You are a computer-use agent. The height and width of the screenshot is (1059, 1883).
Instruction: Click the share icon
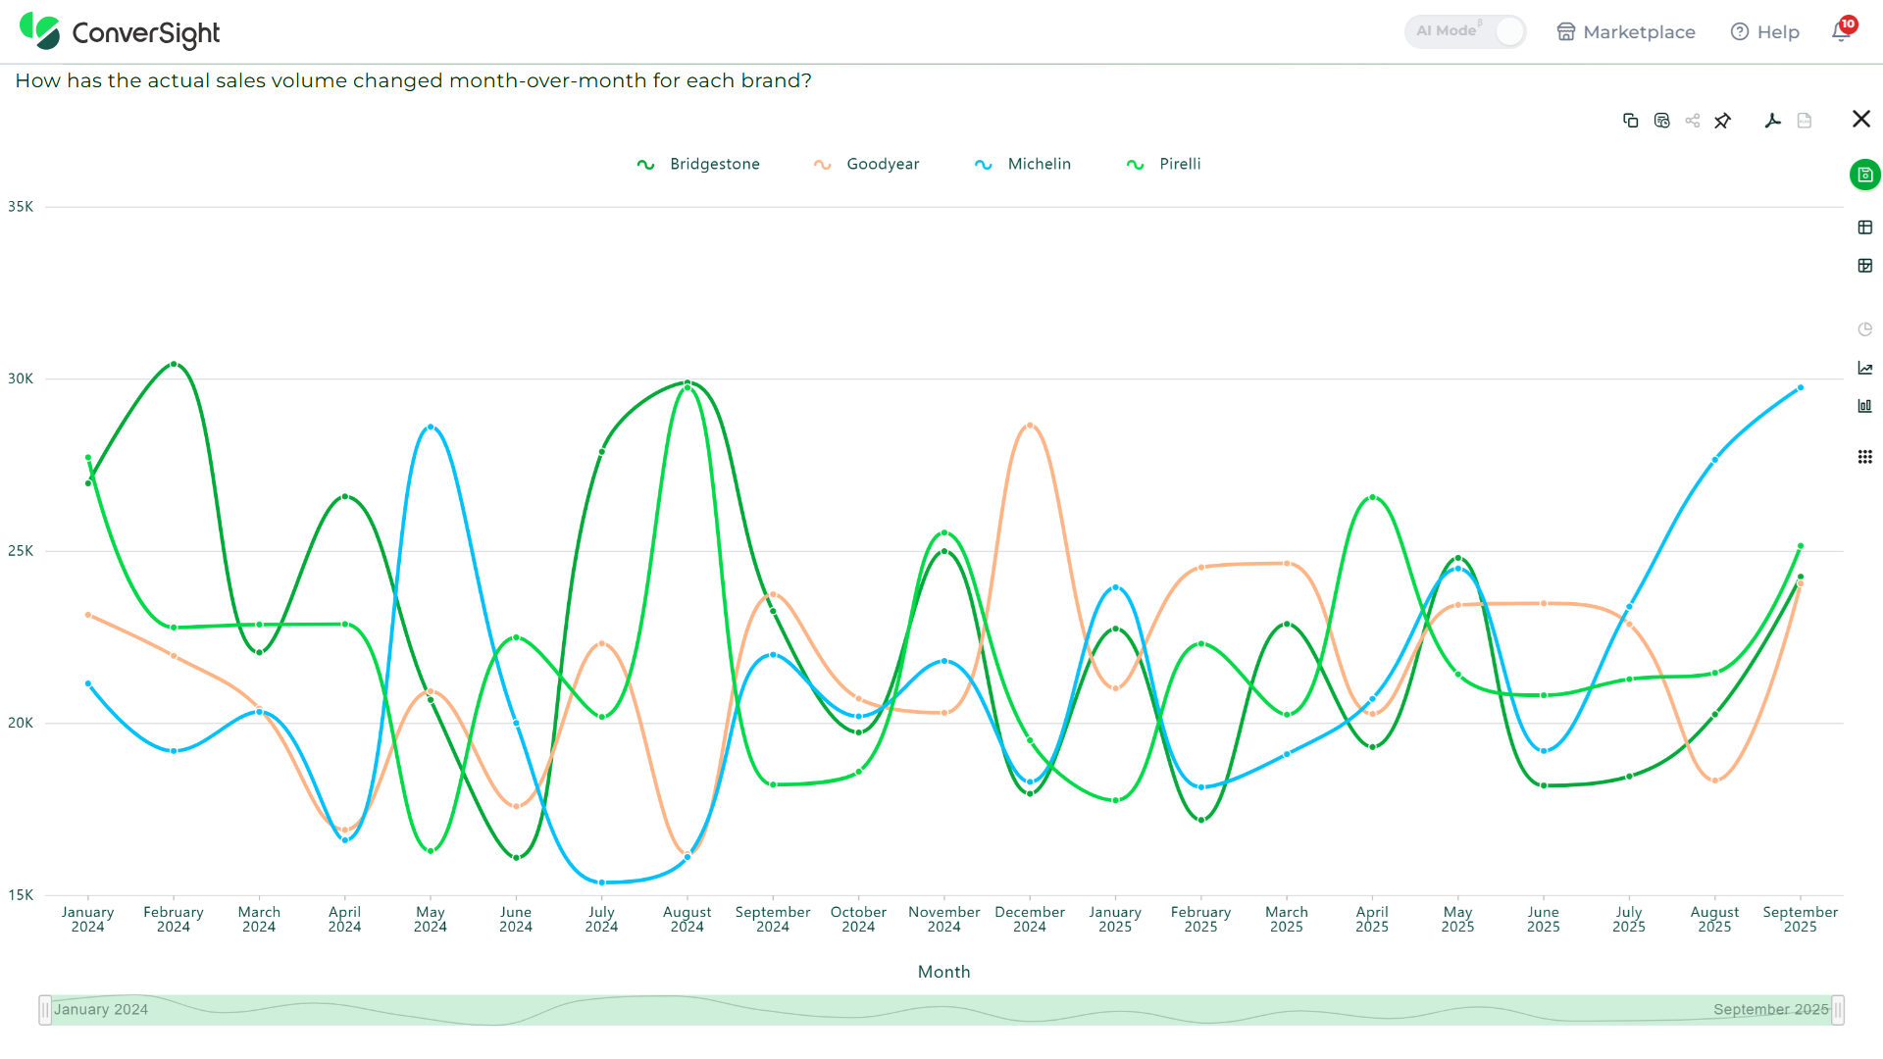point(1693,121)
